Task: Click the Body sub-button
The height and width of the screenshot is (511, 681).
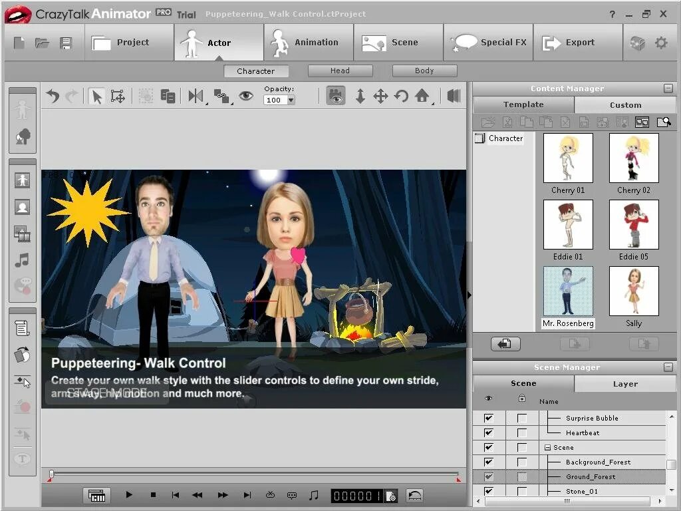Action: (424, 71)
